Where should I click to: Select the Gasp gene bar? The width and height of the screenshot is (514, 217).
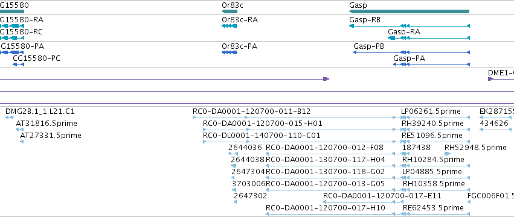pos(409,11)
